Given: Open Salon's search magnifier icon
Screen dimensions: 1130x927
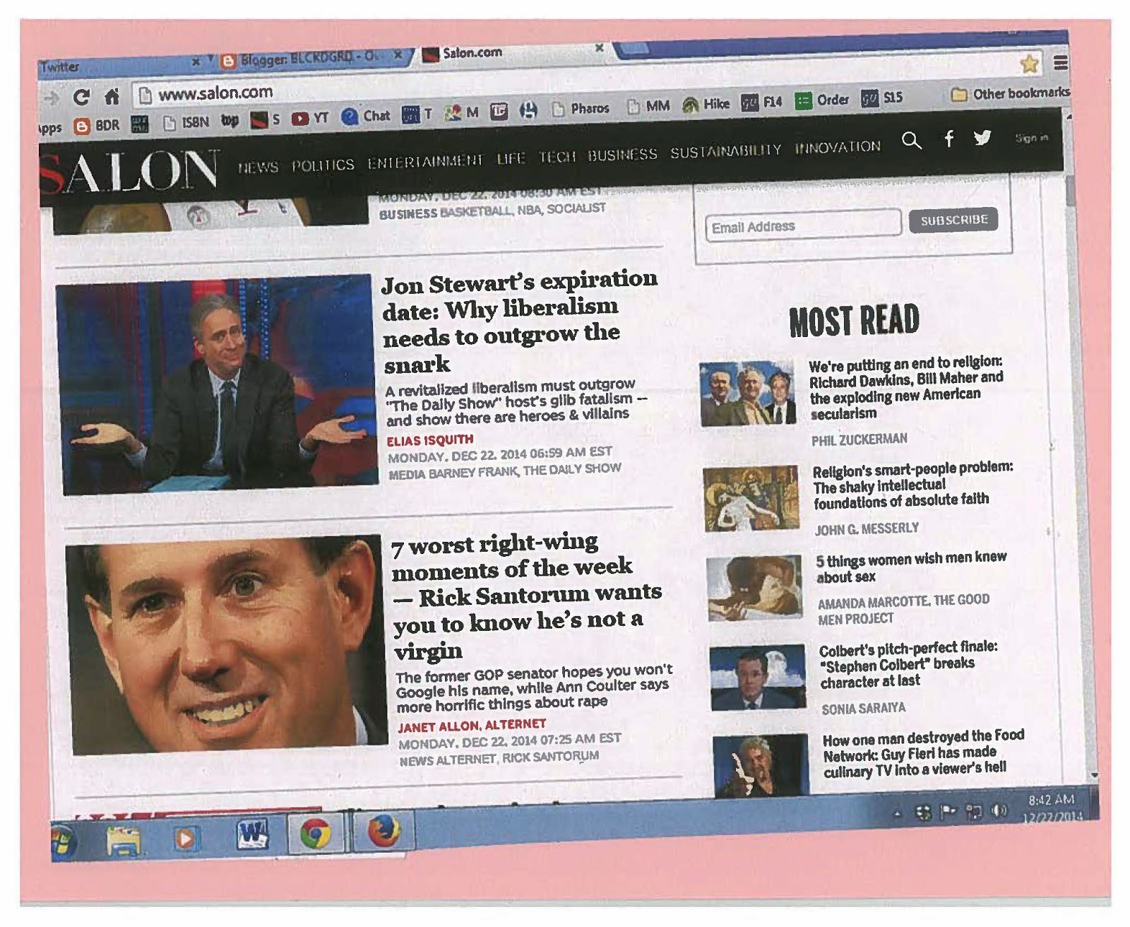Looking at the screenshot, I should tap(912, 141).
